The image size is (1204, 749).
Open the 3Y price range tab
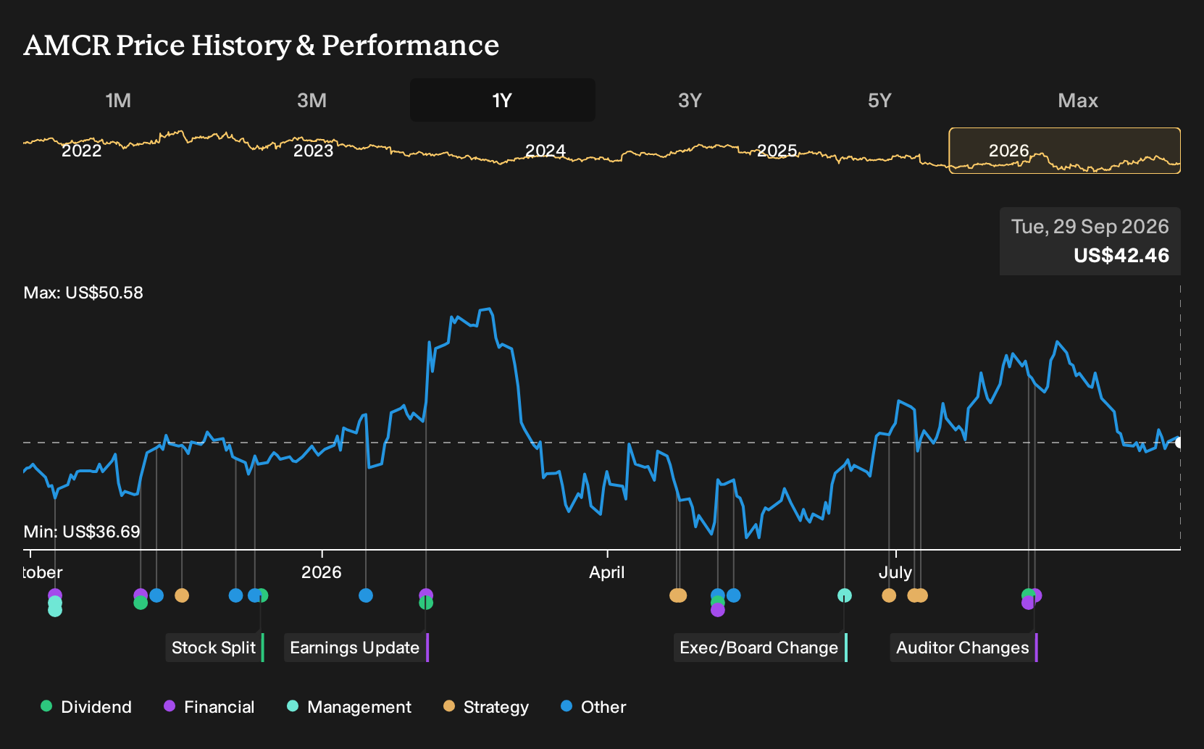click(690, 100)
